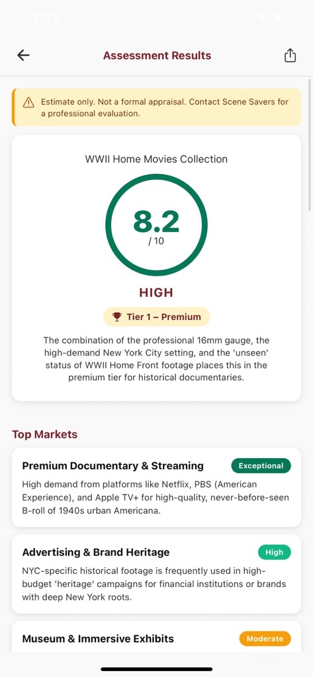This screenshot has height=677, width=313.
Task: Open Advertising & Brand Heritage card
Action: tap(156, 574)
